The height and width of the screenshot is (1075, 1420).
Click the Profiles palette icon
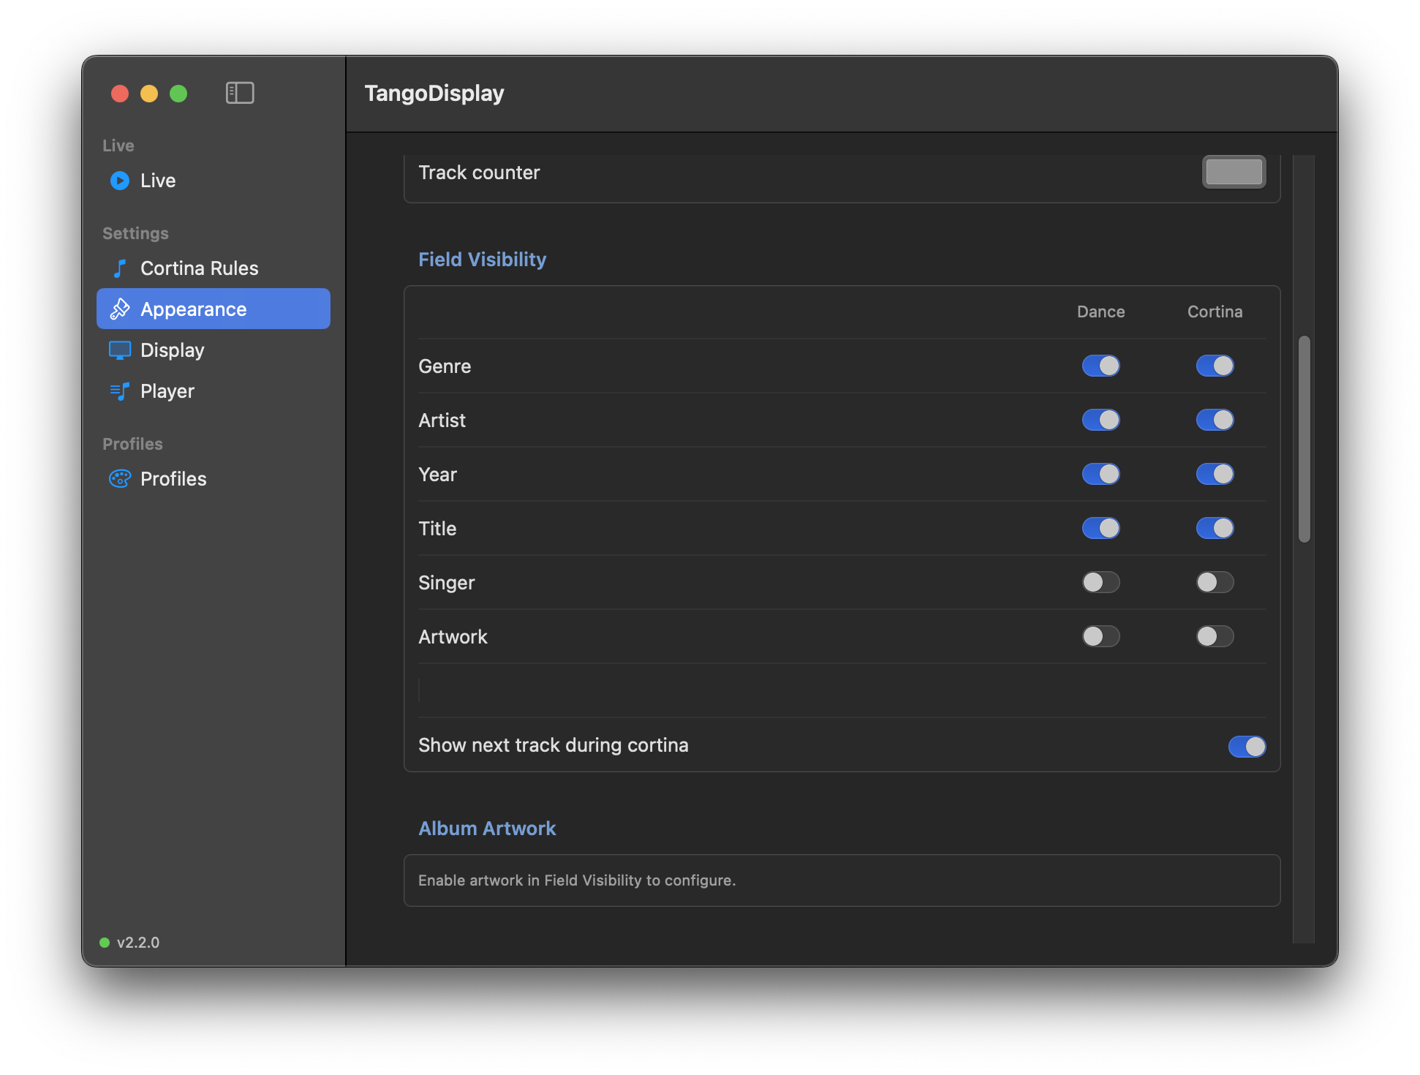coord(120,479)
